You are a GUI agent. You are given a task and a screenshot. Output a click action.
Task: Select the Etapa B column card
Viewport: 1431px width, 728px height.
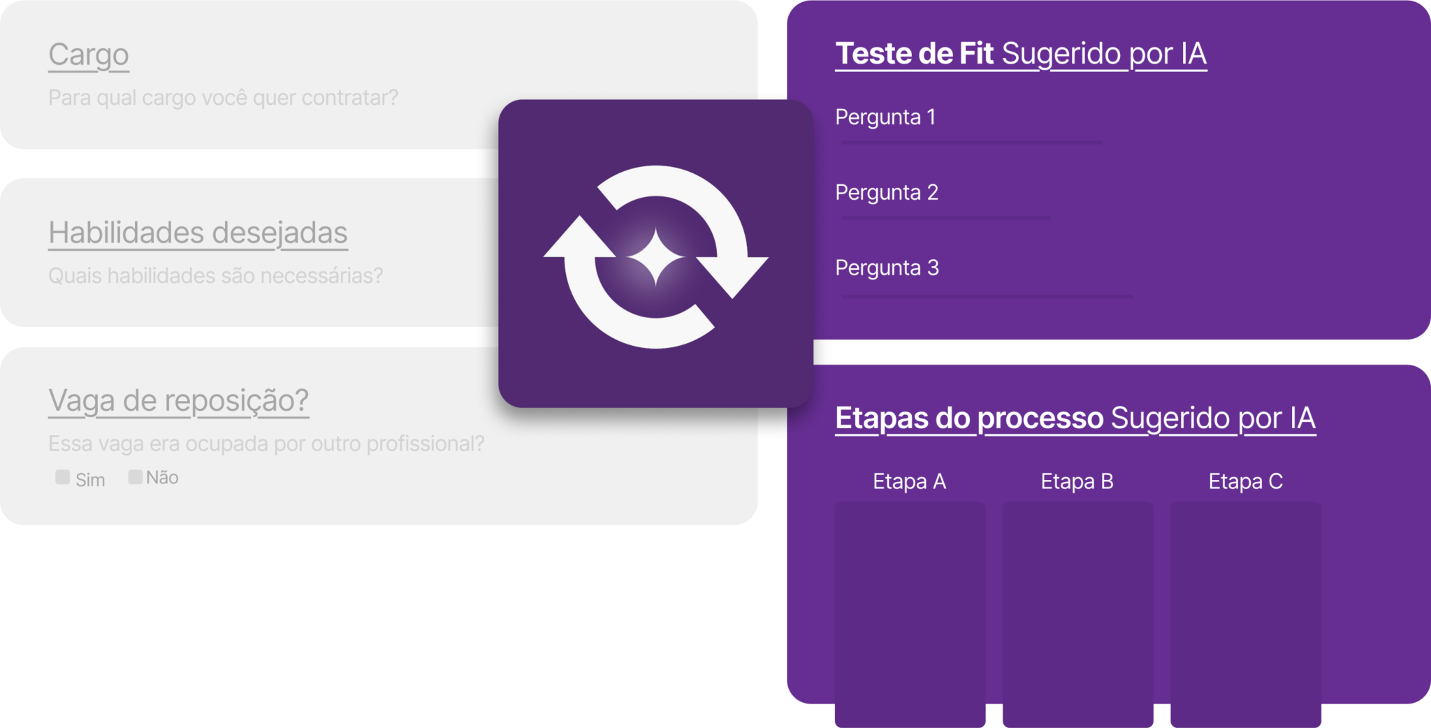tap(1077, 614)
